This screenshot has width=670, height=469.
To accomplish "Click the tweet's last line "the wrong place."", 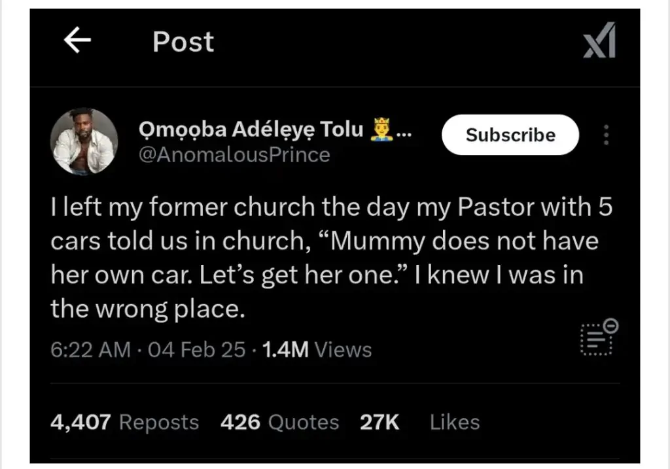I will 148,309.
